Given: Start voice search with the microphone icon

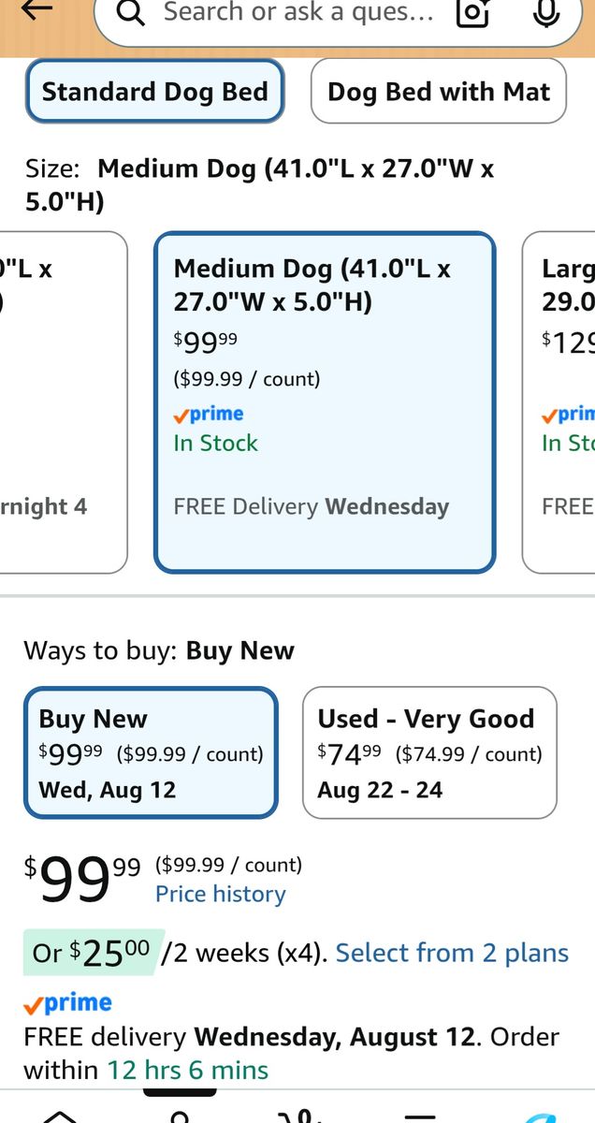Looking at the screenshot, I should [x=545, y=11].
